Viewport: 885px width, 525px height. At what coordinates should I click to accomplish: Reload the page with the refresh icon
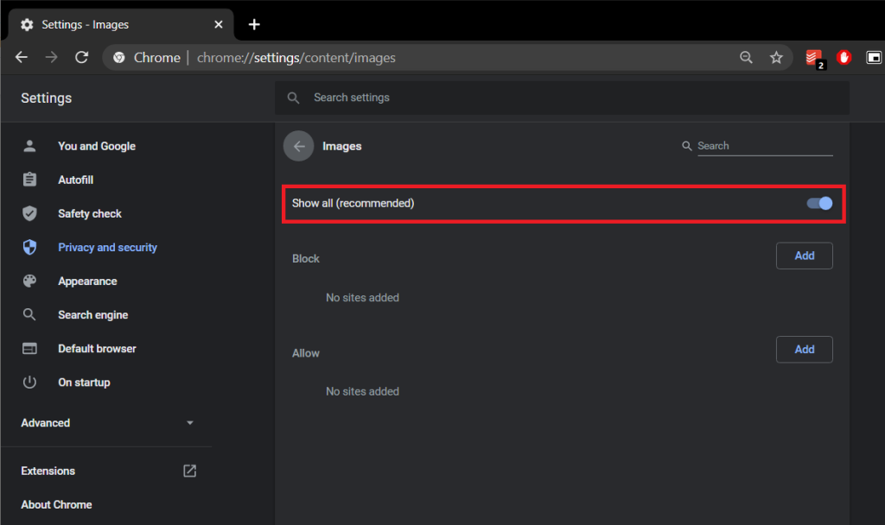[82, 58]
